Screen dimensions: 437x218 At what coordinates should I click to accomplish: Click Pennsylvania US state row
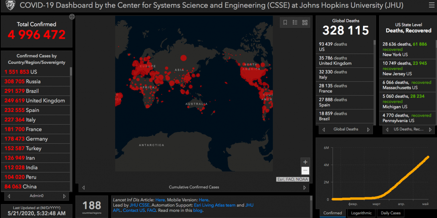(406, 118)
